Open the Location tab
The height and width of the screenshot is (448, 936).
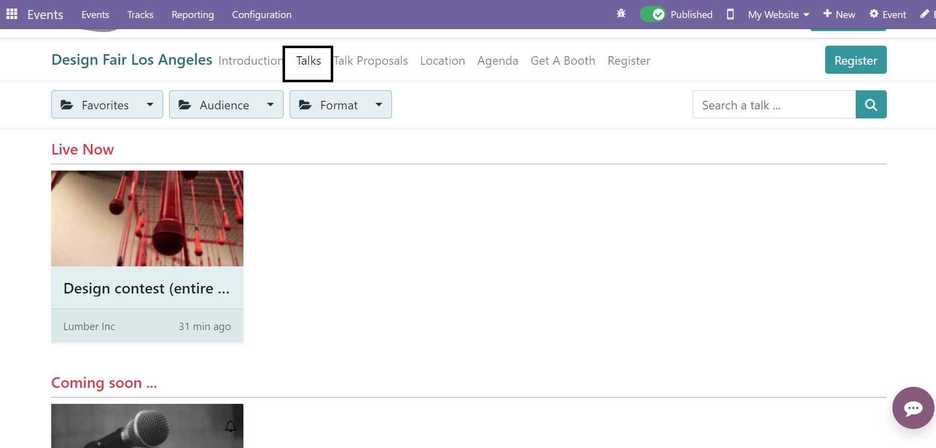coord(443,61)
